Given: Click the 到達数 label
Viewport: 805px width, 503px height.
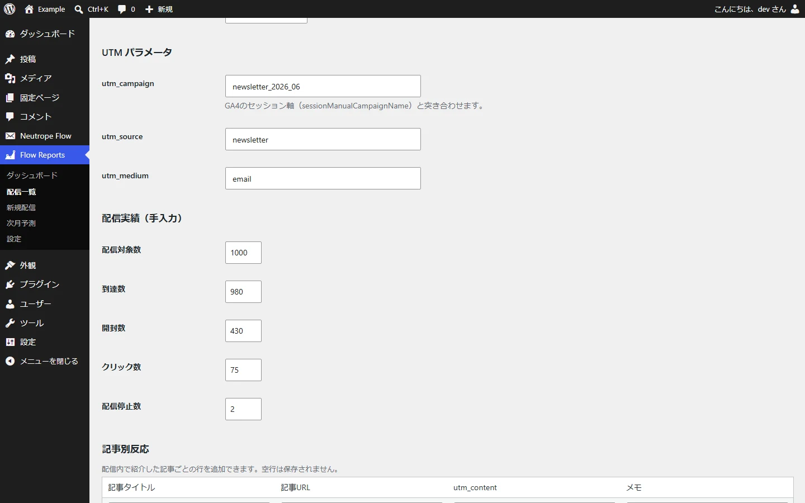Looking at the screenshot, I should (113, 289).
